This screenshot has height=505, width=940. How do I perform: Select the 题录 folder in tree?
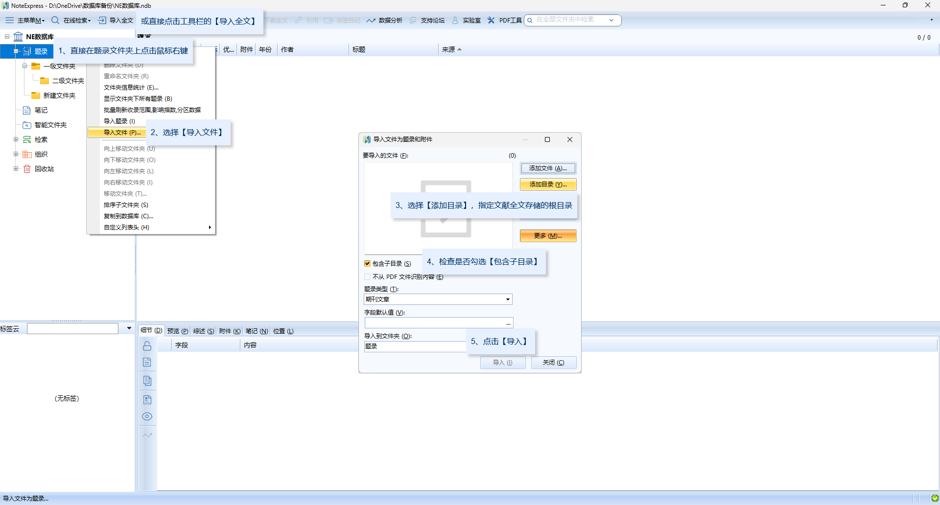41,51
